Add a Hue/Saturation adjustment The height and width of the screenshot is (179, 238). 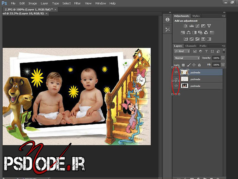(x=183, y=32)
